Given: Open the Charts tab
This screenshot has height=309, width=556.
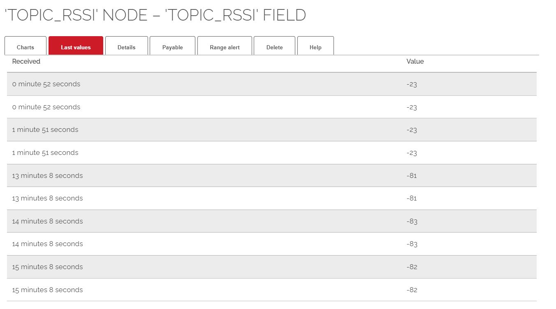Looking at the screenshot, I should tap(25, 47).
